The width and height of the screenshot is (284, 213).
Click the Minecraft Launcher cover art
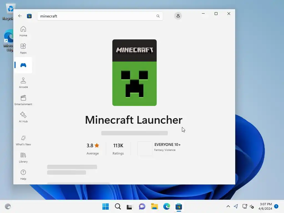135,73
